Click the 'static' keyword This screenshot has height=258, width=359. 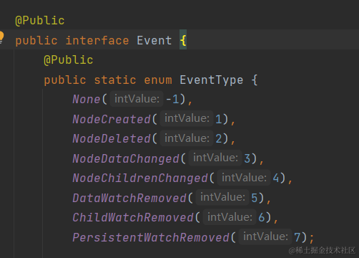pos(115,80)
